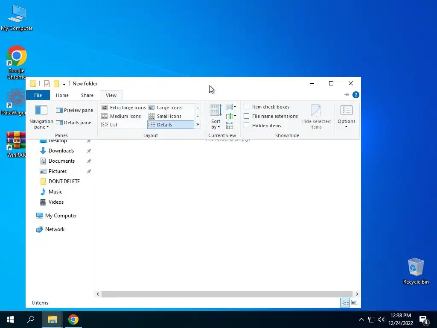The image size is (437, 328).
Task: Open Action Center notifications
Action: coord(424,319)
